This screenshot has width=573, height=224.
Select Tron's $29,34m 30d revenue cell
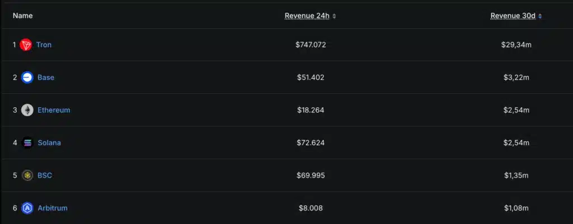516,45
